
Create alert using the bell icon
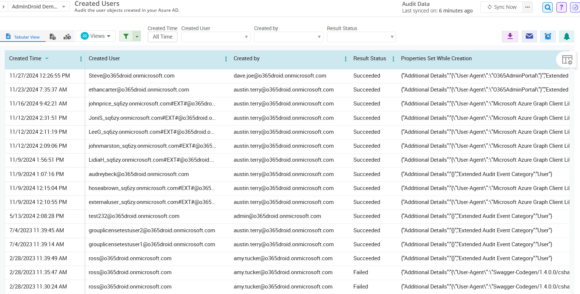point(567,36)
